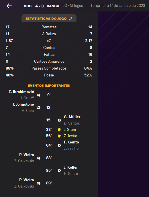Click the goal ball icon at 9'
The height and width of the screenshot is (197, 149).
[39, 95]
